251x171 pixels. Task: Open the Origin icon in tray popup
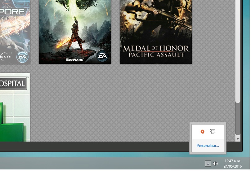pos(202,132)
